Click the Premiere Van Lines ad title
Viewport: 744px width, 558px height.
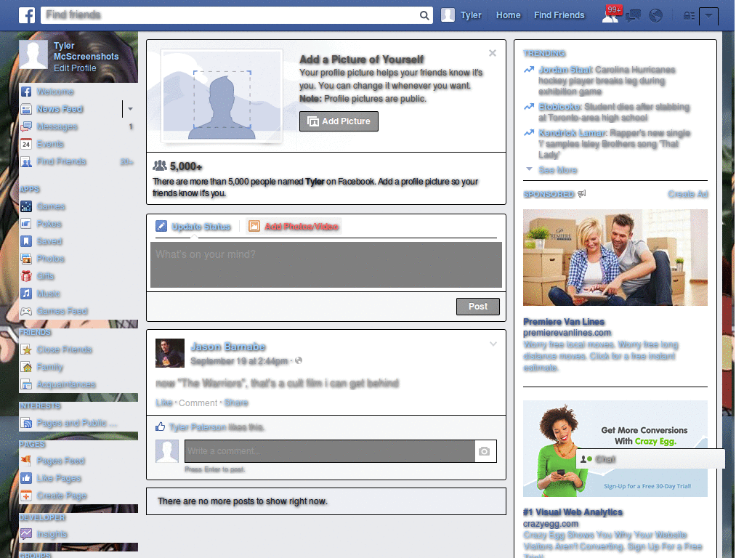tap(564, 322)
